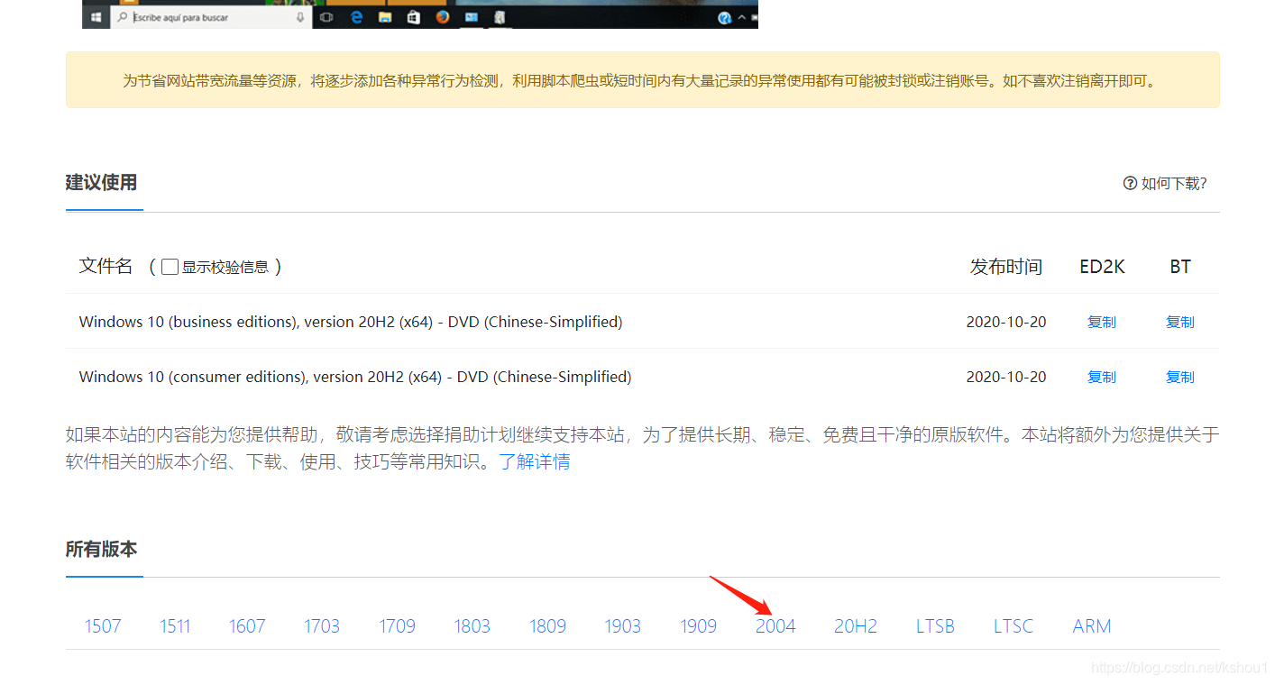1275x684 pixels.
Task: Copy BT link for business editions 20H2
Action: pos(1179,322)
